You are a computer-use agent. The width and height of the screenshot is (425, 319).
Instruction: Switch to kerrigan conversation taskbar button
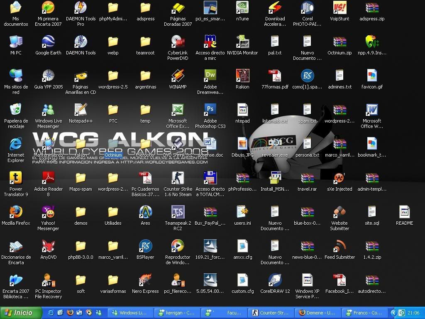177,313
